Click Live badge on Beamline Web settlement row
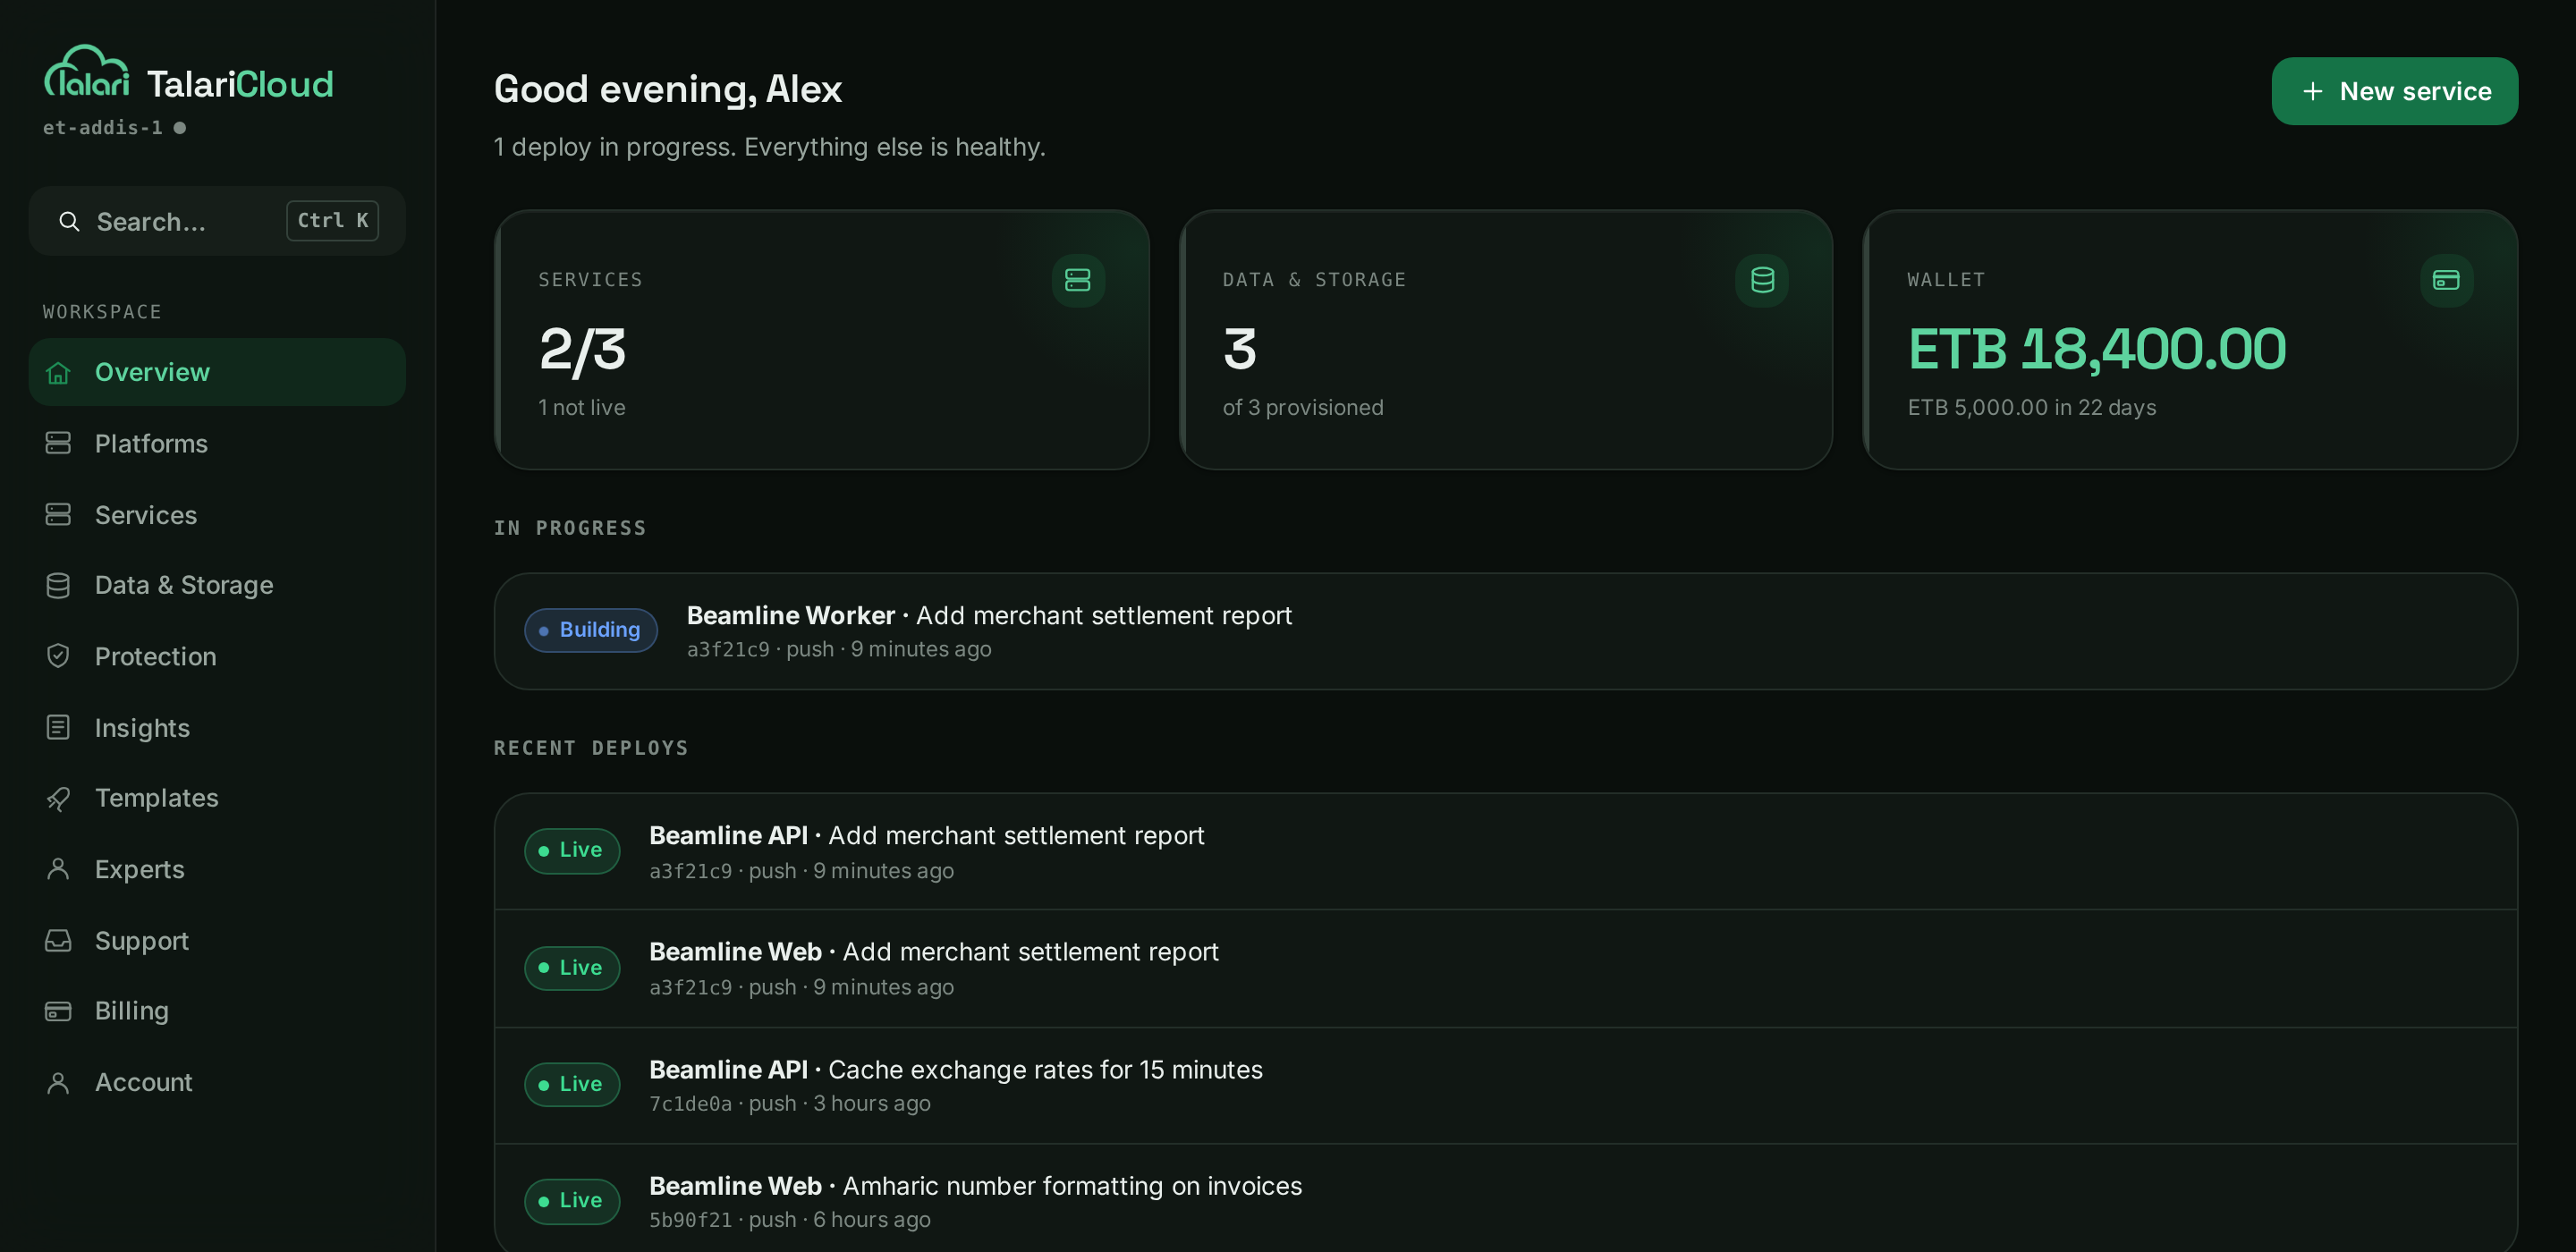The image size is (2576, 1252). click(572, 968)
